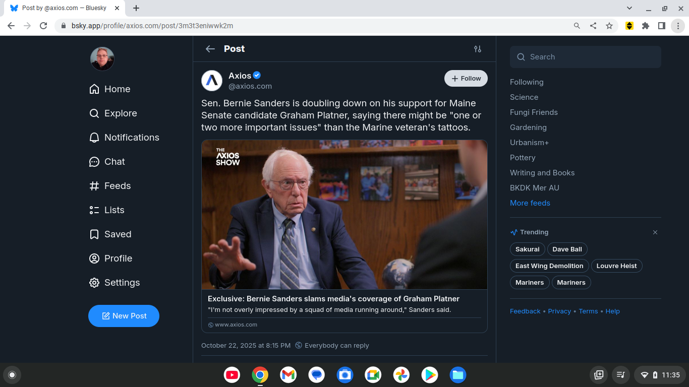Screen dimensions: 689x387
Task: Select the Fungi Friends feed
Action: point(534,112)
